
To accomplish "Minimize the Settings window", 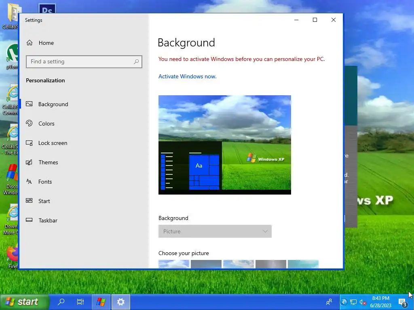I will [296, 20].
